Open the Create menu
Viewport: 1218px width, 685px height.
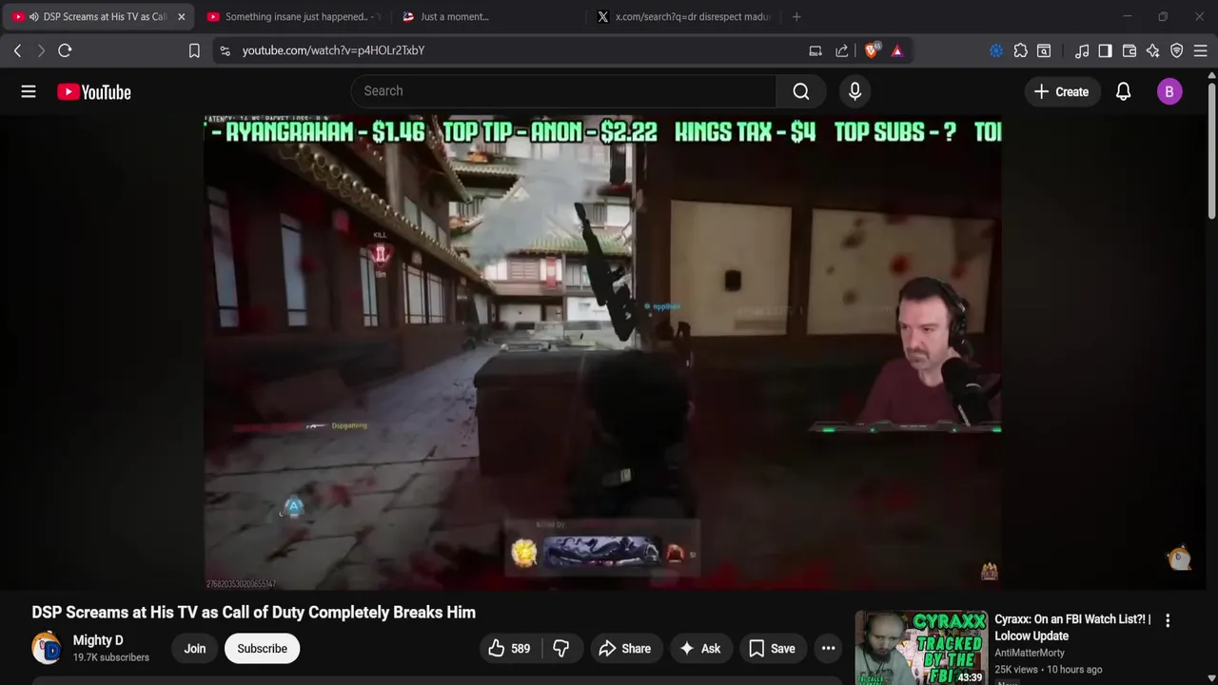tap(1061, 91)
